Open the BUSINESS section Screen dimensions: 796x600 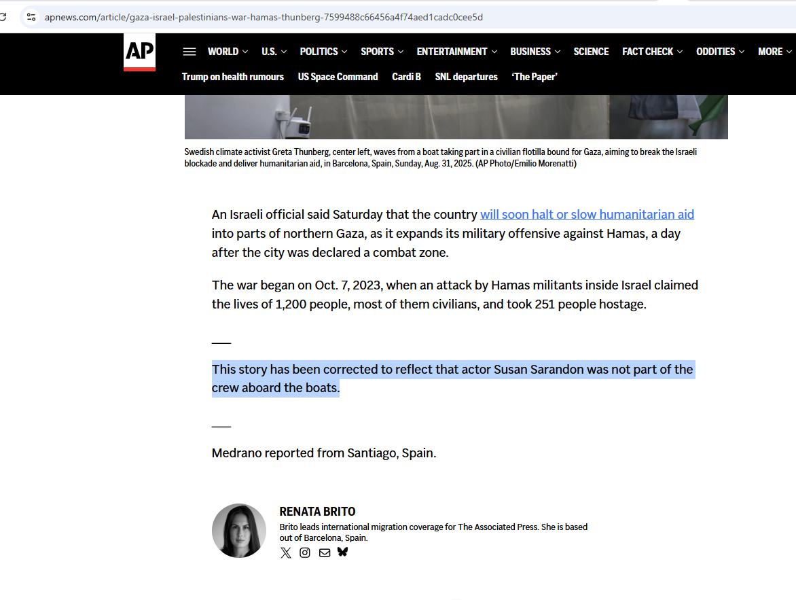[x=530, y=52]
